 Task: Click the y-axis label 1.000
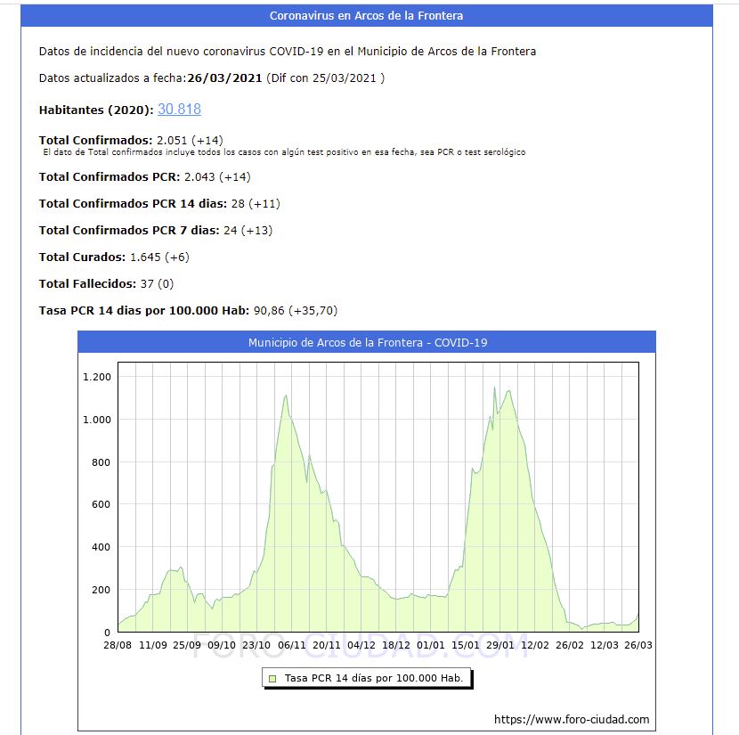point(97,420)
